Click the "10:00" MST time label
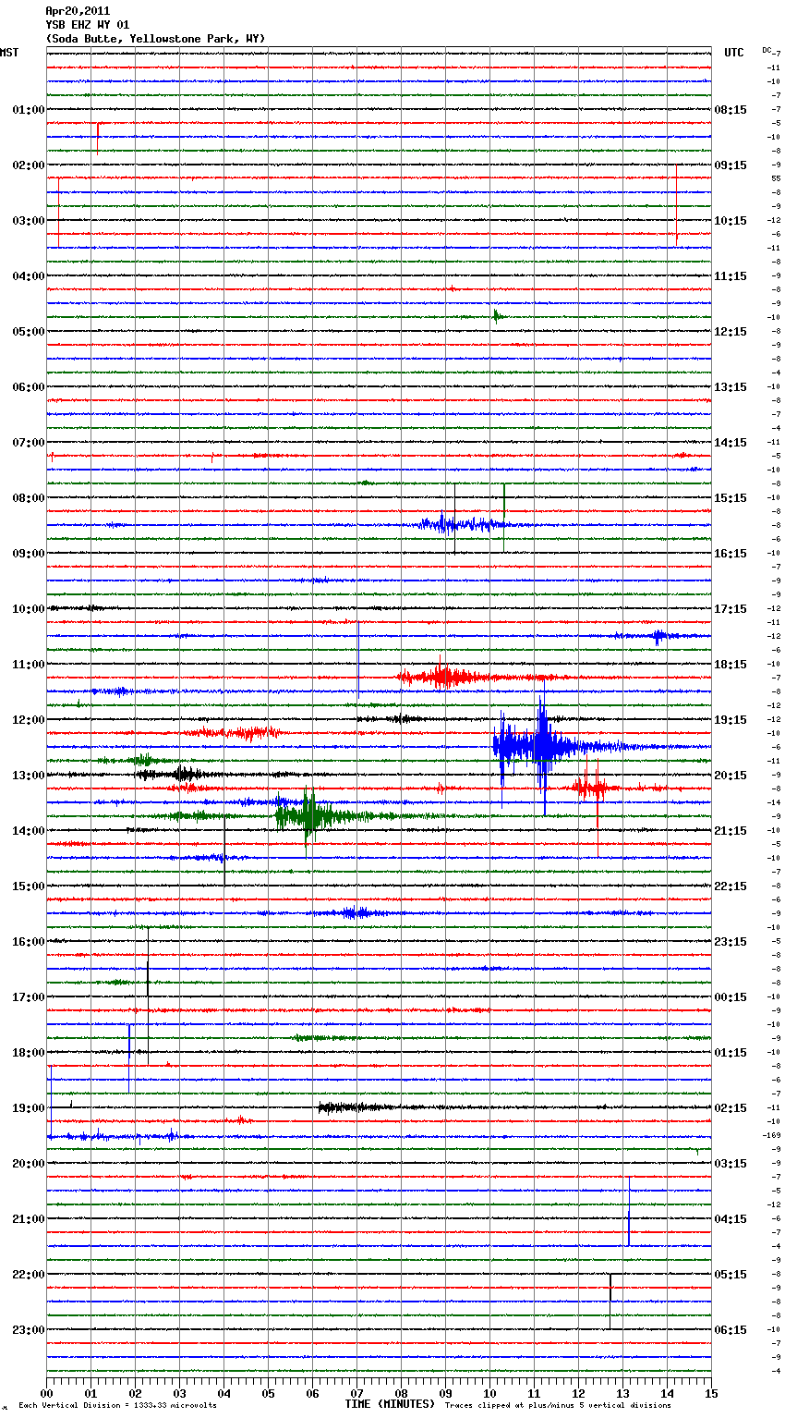Image resolution: width=785 pixels, height=1418 pixels. point(29,609)
